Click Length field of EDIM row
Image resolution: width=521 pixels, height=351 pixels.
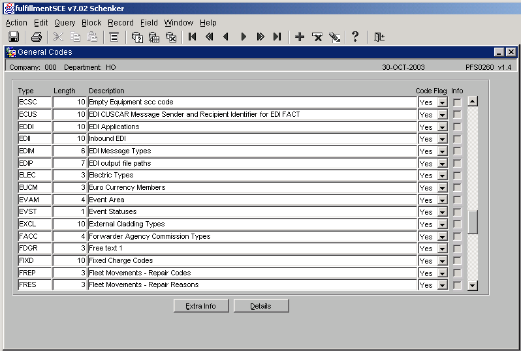coord(69,151)
